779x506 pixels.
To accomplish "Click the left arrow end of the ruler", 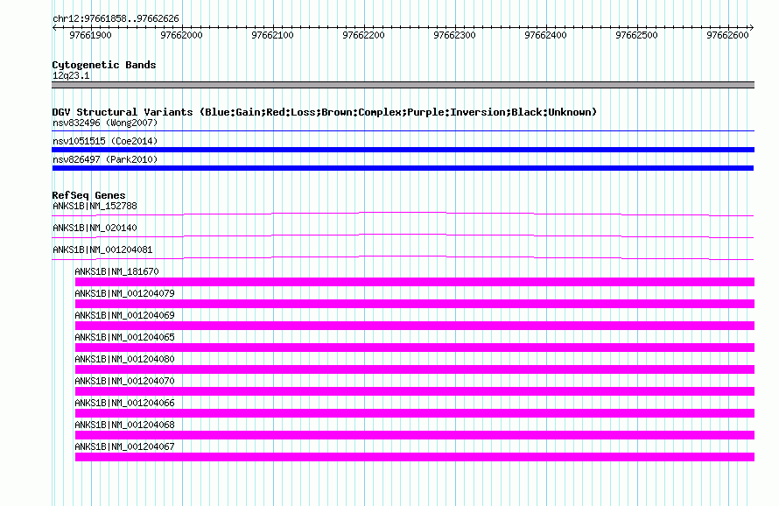I will click(54, 28).
